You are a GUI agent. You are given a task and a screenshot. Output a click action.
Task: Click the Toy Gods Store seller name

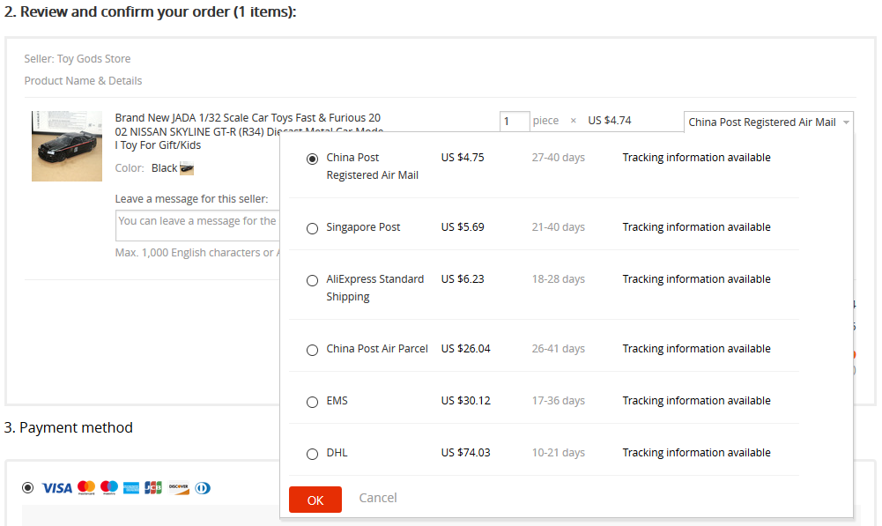94,58
